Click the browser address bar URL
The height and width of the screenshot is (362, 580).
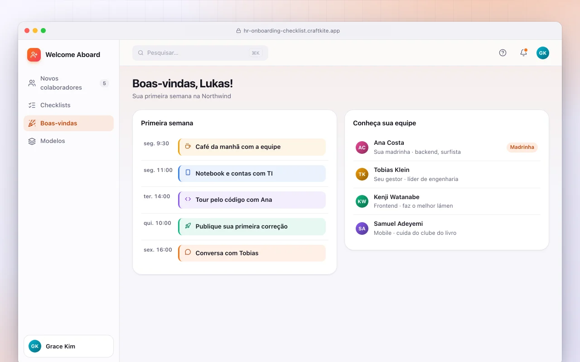(x=292, y=31)
